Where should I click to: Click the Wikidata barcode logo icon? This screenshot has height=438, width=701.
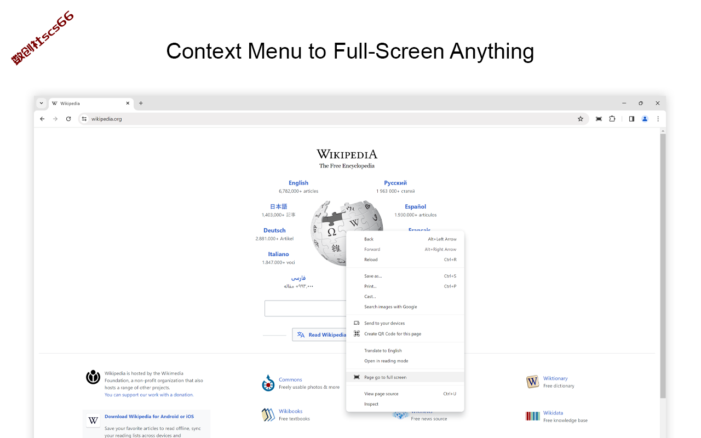tap(533, 416)
